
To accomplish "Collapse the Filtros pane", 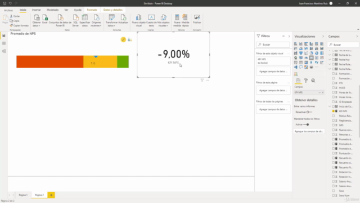I will click(x=289, y=36).
